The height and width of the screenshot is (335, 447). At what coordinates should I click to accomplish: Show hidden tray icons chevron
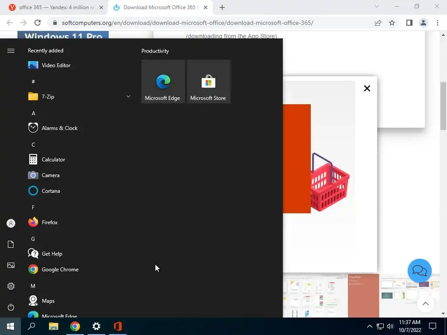click(x=369, y=326)
